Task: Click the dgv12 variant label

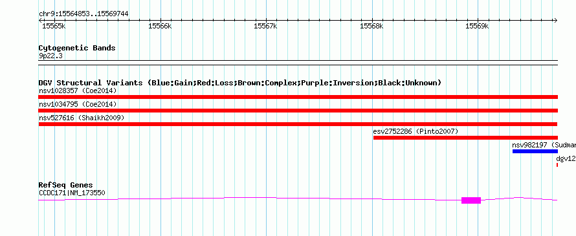Action: pyautogui.click(x=566, y=158)
